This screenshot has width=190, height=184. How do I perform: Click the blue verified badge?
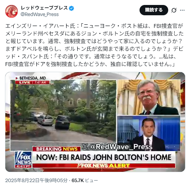[x=71, y=8]
